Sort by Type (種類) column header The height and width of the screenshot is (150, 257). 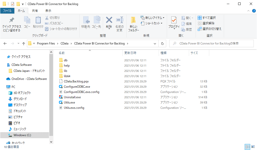click(163, 53)
